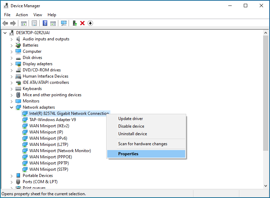The width and height of the screenshot is (270, 198).
Task: Click the Show/Hide Console Tree icon
Action: tap(24, 23)
